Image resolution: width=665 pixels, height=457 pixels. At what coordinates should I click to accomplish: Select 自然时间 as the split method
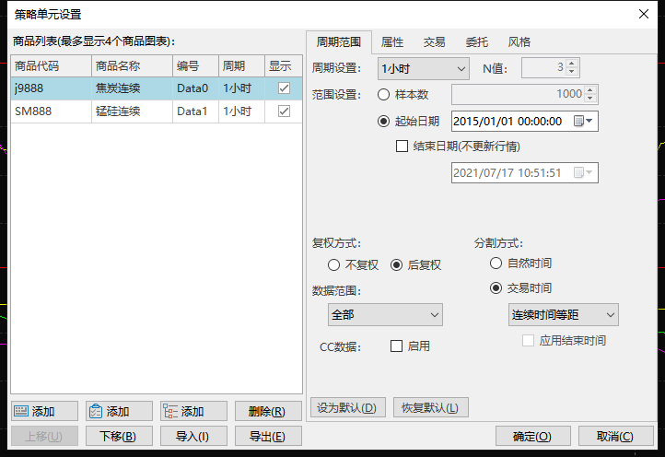496,264
